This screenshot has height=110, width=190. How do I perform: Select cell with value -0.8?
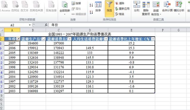pyautogui.click(x=131, y=63)
